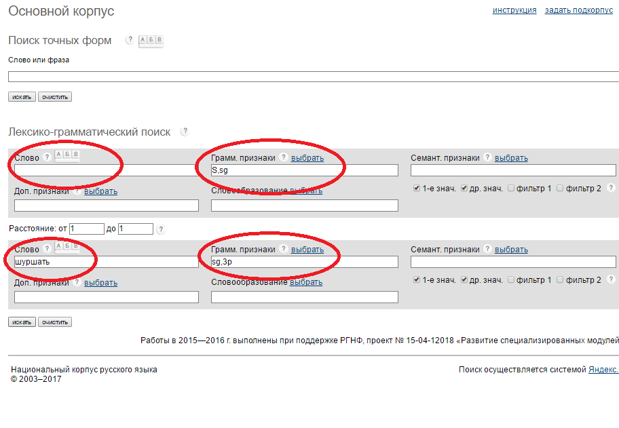Click distance 'до' field
Screen dimensions: 619x428
(136, 229)
